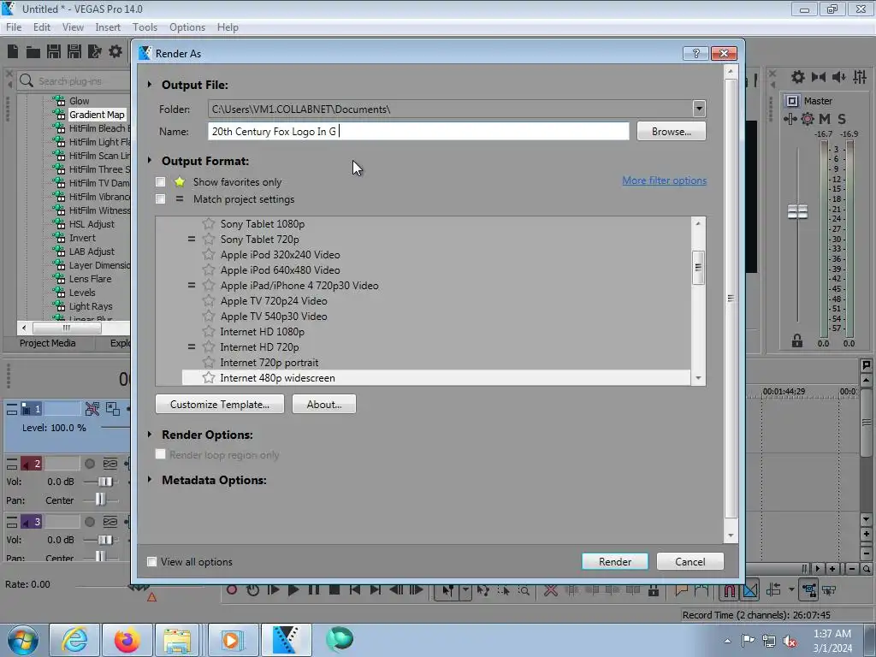Click the red X Delete icon
The height and width of the screenshot is (657, 876).
click(551, 590)
